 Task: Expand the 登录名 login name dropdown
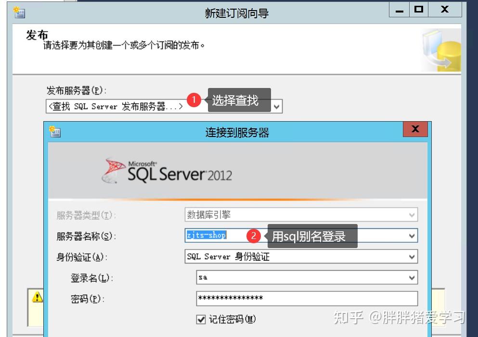tap(412, 277)
